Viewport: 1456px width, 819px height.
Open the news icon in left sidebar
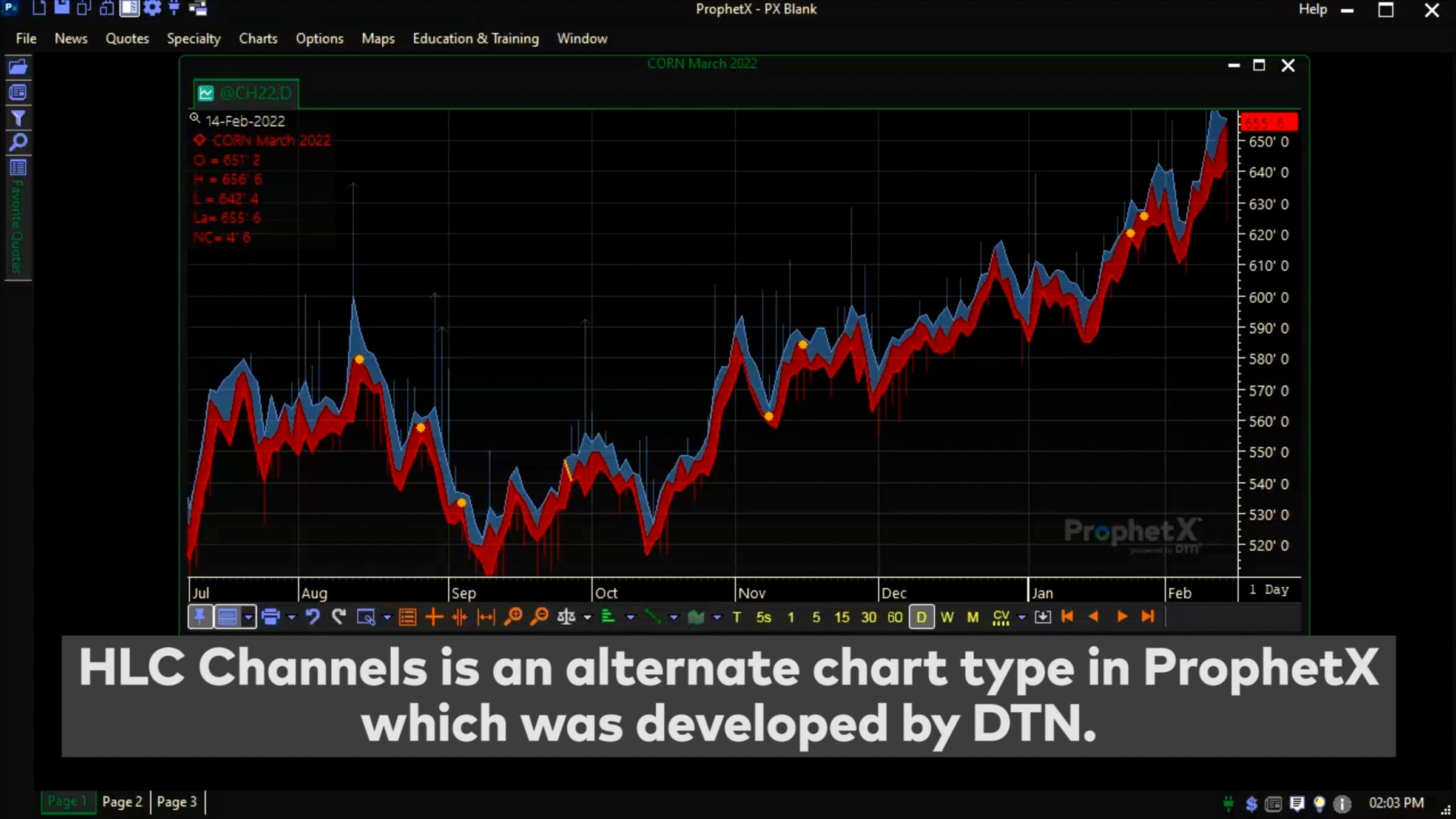18,93
